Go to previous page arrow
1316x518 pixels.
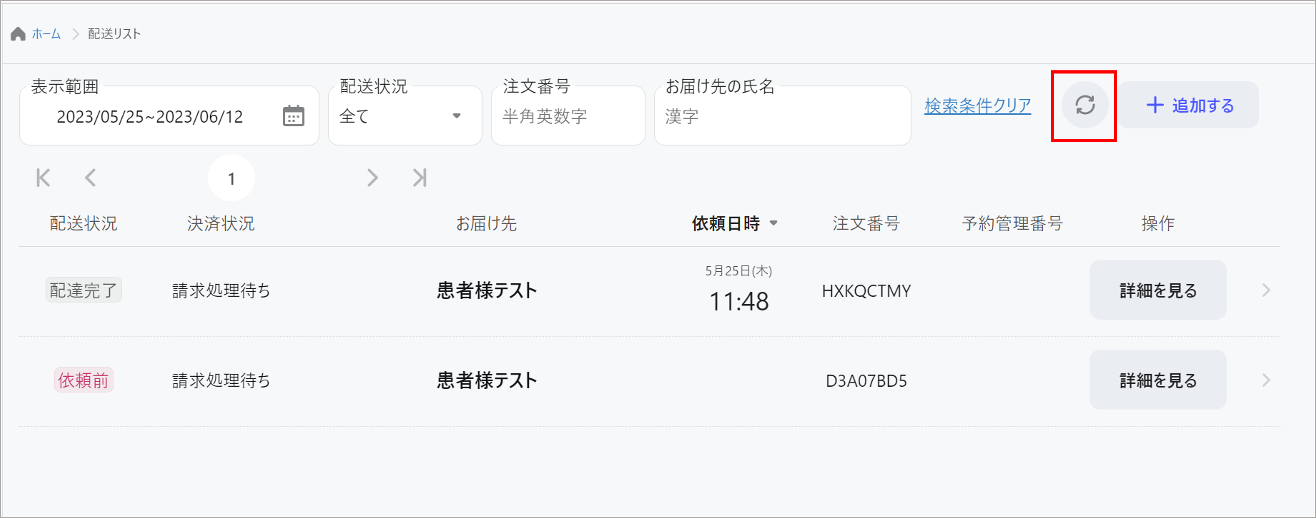90,178
